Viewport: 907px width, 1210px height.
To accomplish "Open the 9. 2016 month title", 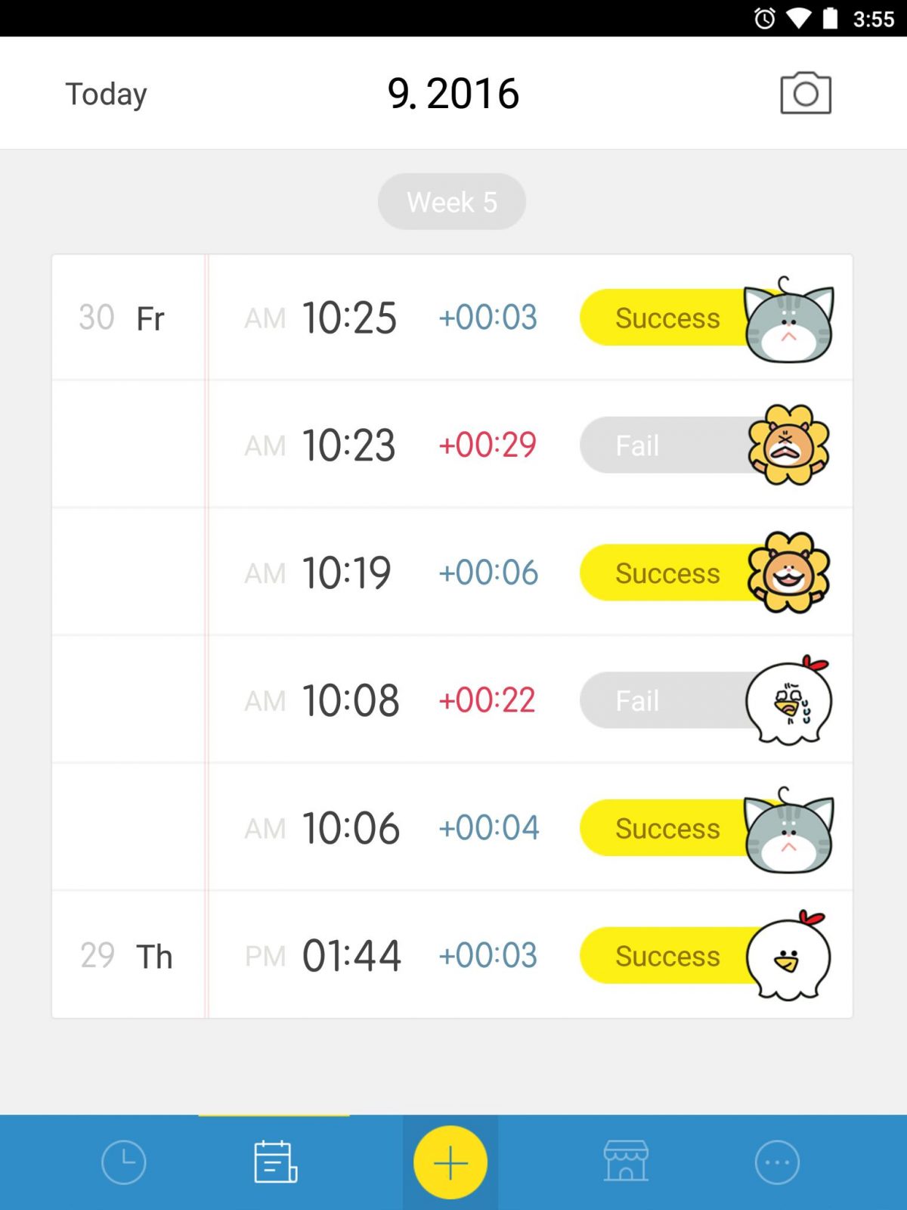I will (x=453, y=94).
